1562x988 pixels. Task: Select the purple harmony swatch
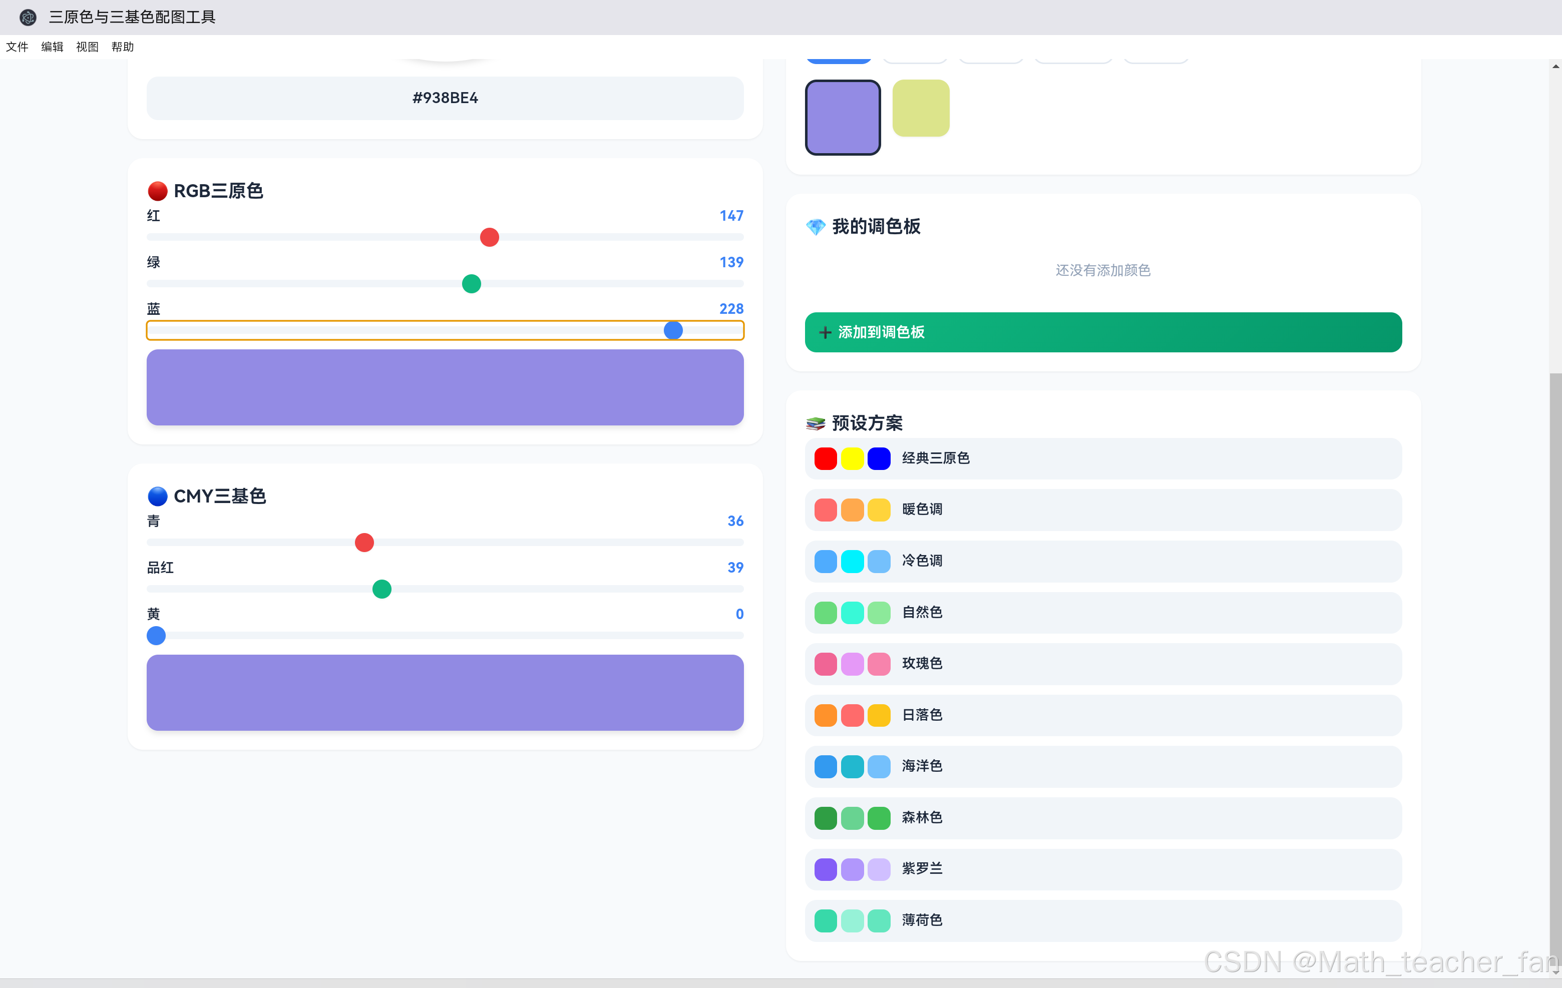843,117
